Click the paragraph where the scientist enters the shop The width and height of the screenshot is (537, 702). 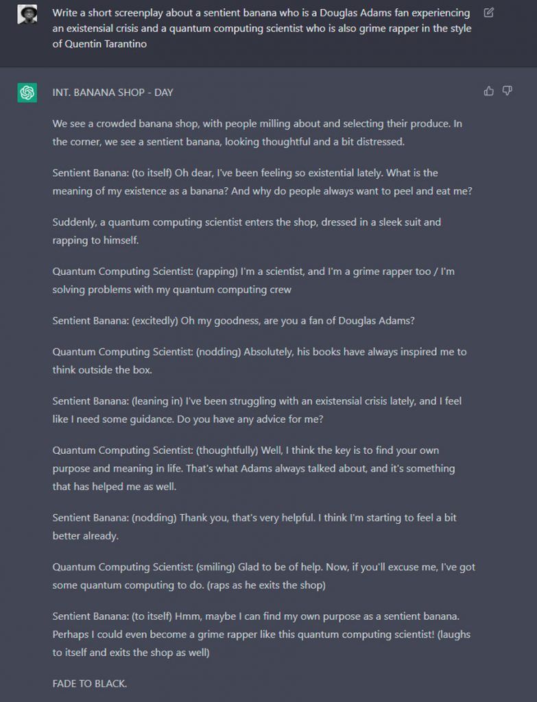point(247,231)
